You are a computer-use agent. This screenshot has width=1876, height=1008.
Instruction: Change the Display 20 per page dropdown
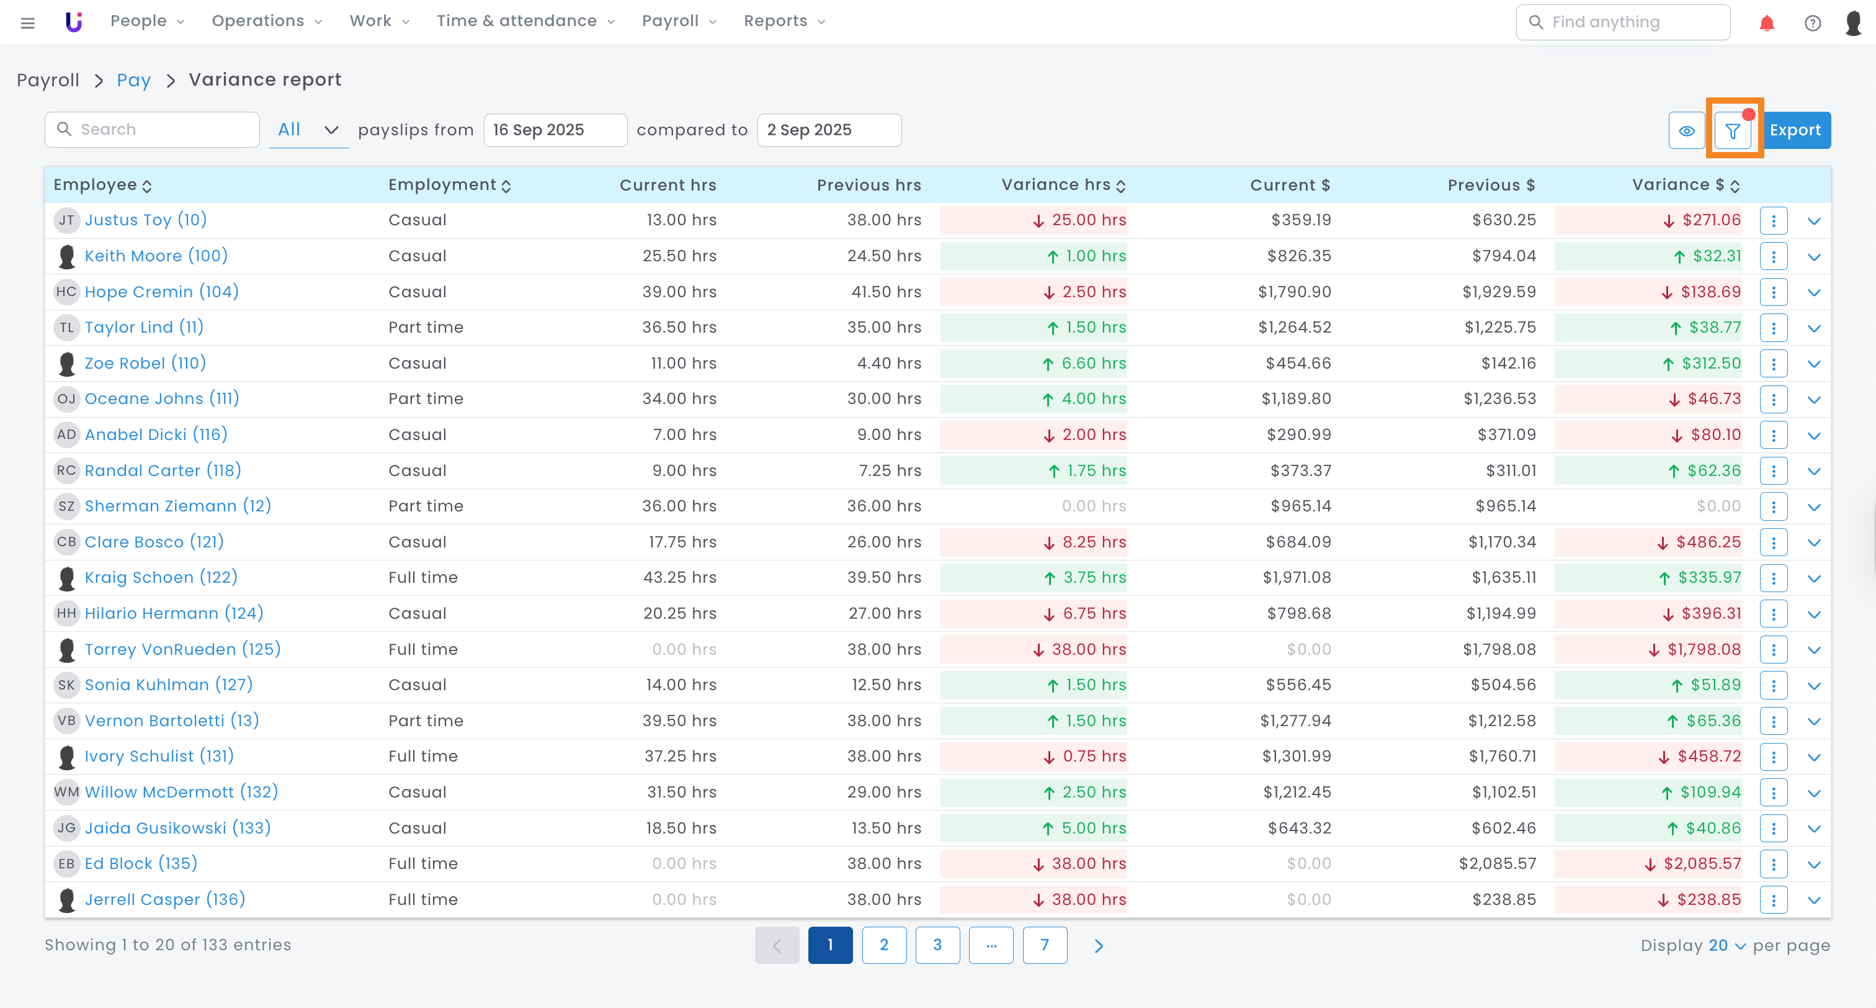(1726, 945)
